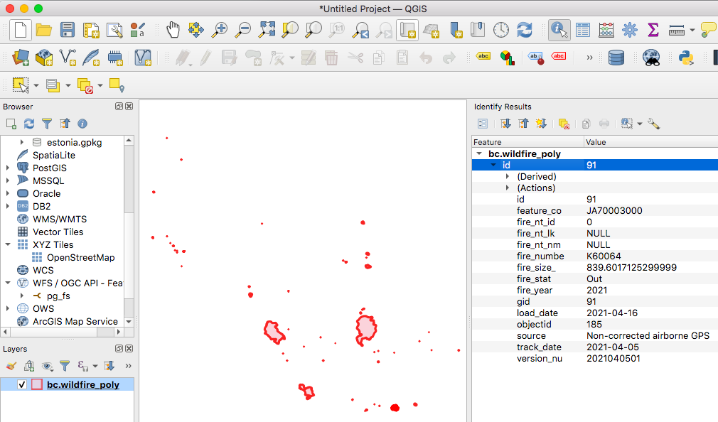
Task: Close the Browser panel
Action: click(129, 106)
